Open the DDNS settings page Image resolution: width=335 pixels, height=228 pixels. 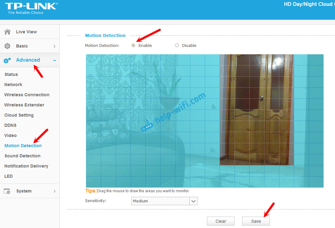pos(10,125)
